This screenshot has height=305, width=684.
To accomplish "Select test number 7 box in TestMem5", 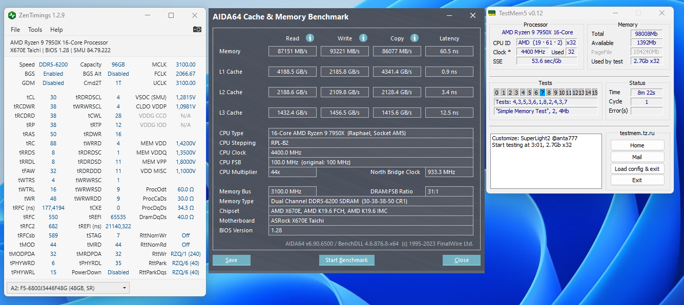I will (x=543, y=93).
